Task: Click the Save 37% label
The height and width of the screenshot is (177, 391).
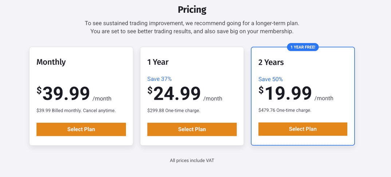Action: click(159, 79)
